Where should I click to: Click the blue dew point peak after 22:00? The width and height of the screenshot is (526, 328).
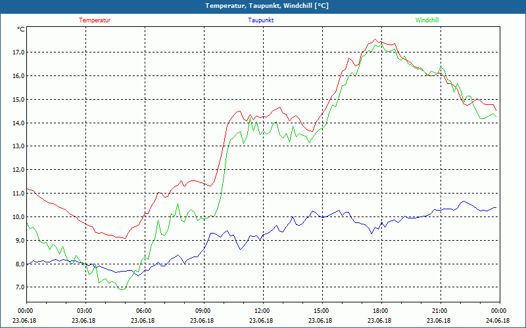(x=464, y=201)
